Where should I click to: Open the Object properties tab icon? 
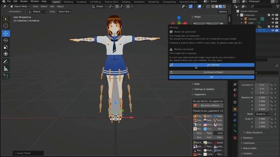235,109
